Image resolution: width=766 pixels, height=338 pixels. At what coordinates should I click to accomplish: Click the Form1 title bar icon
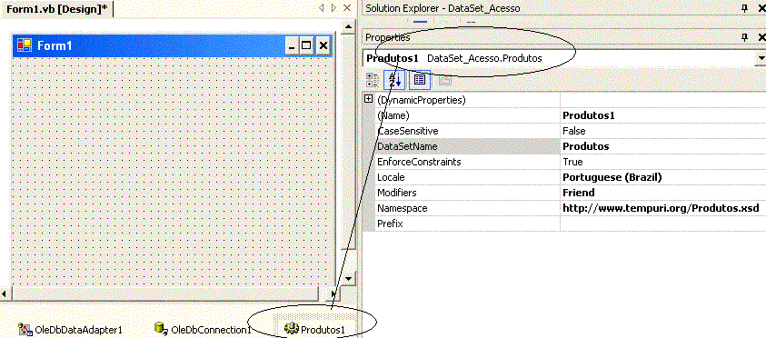25,45
